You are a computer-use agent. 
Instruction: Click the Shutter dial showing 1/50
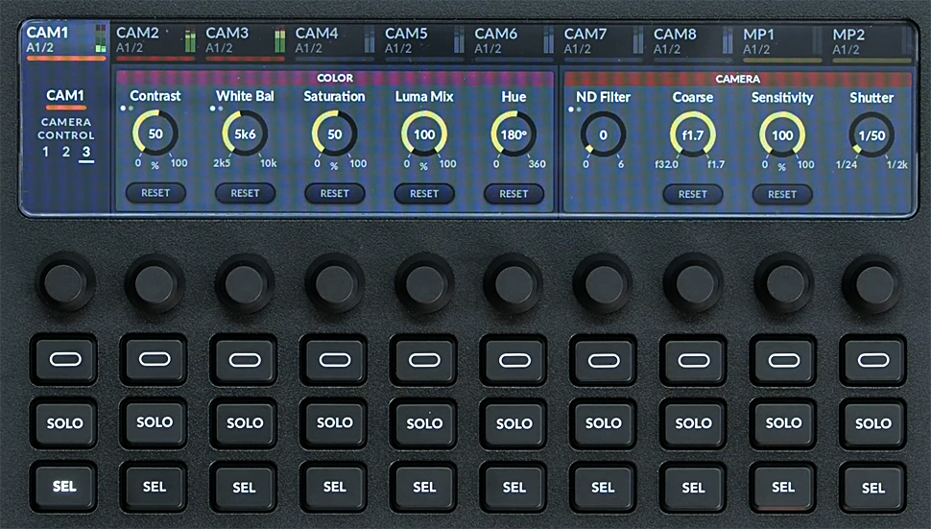tap(871, 136)
